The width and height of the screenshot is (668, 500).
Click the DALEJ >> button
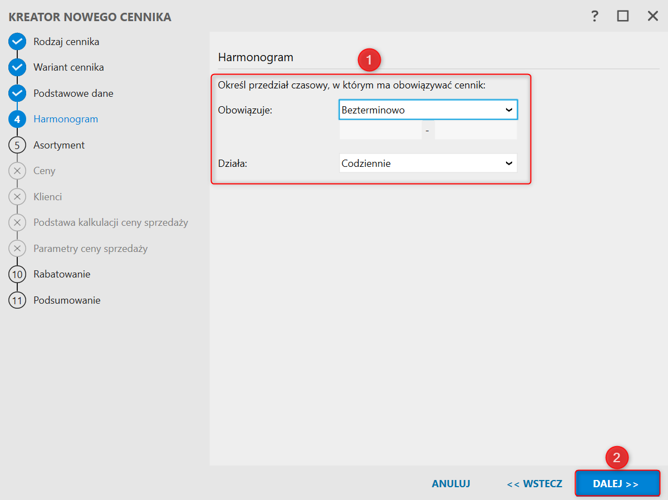pyautogui.click(x=617, y=484)
